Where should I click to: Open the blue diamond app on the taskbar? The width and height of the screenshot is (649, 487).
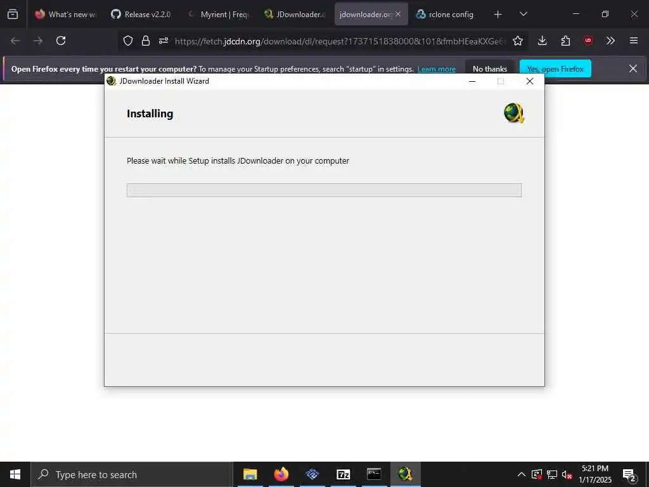point(312,474)
